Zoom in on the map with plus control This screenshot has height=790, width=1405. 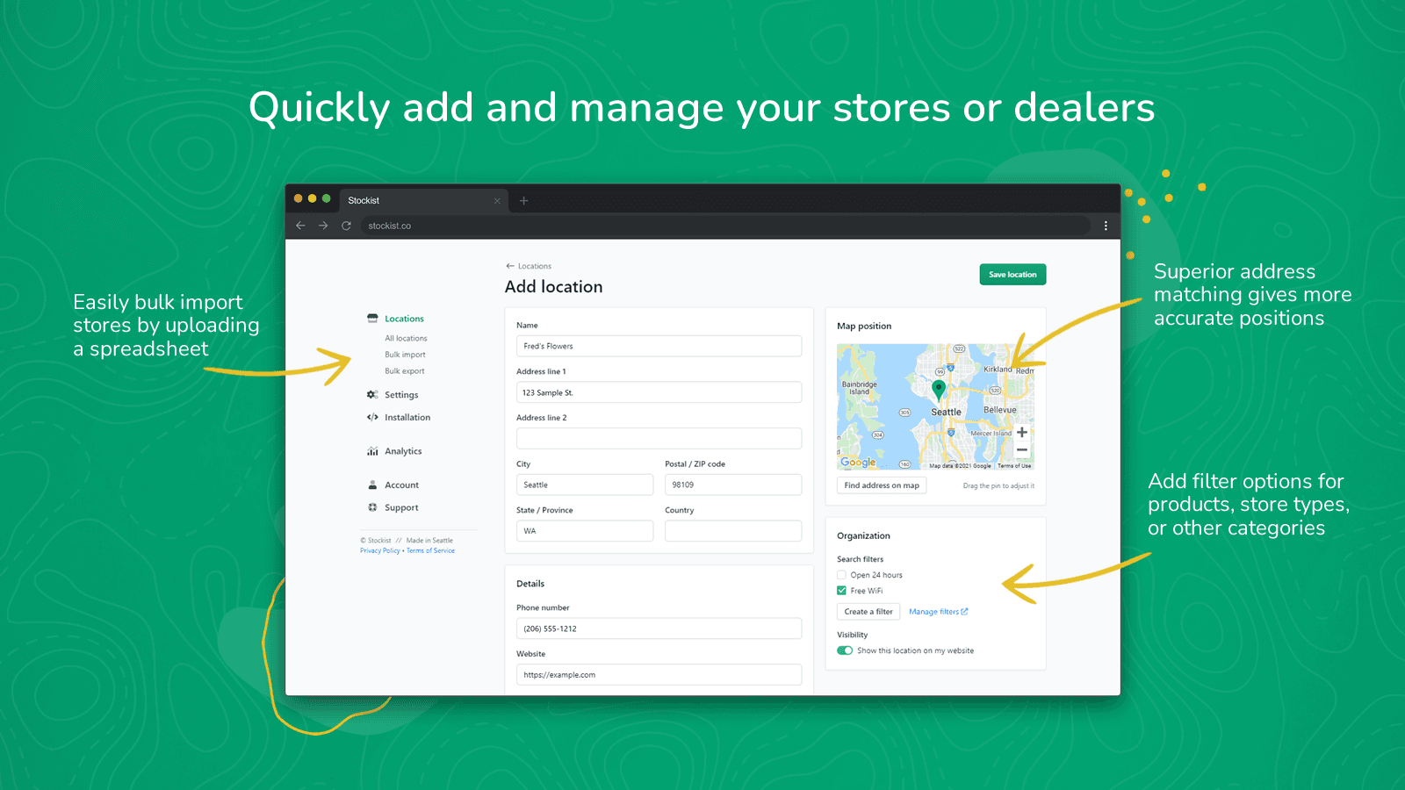click(1022, 432)
